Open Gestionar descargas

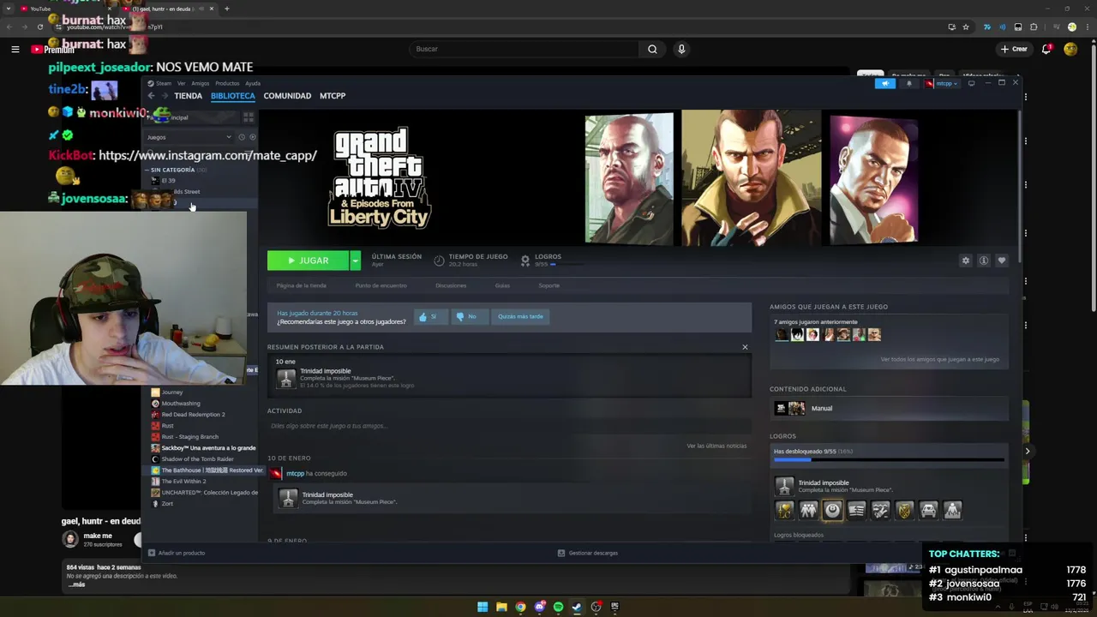pos(588,553)
